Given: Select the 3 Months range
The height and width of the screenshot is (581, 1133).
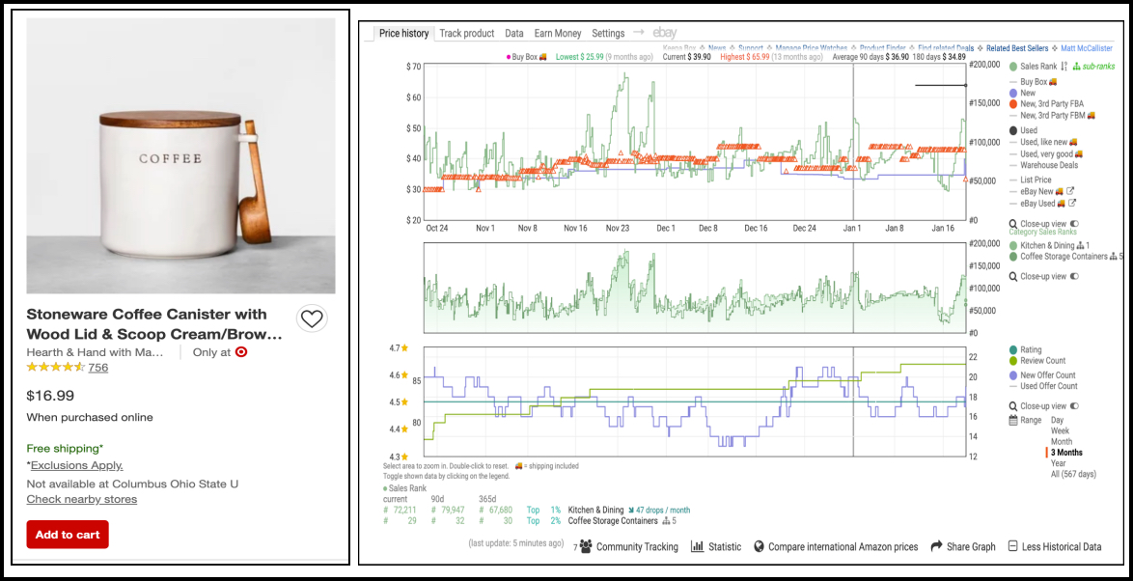Looking at the screenshot, I should coord(1066,453).
